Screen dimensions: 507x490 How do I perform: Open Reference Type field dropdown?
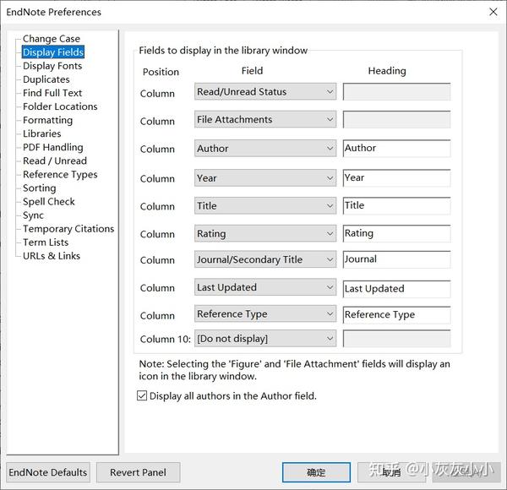265,313
